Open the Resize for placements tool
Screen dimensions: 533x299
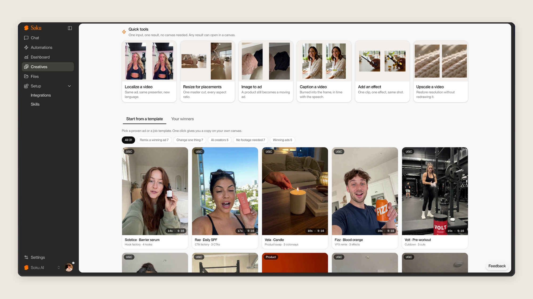click(207, 71)
